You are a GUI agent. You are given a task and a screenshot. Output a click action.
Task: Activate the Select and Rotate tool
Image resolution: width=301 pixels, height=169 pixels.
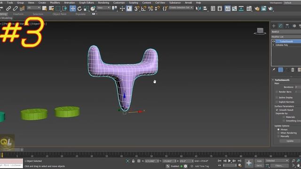click(79, 8)
